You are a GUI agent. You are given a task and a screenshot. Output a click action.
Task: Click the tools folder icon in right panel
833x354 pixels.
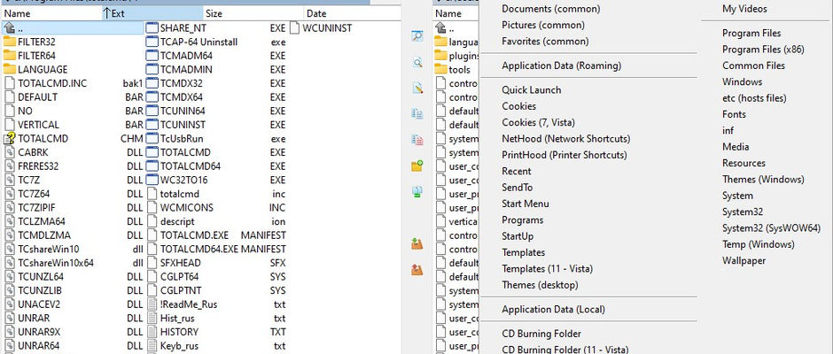pos(440,70)
